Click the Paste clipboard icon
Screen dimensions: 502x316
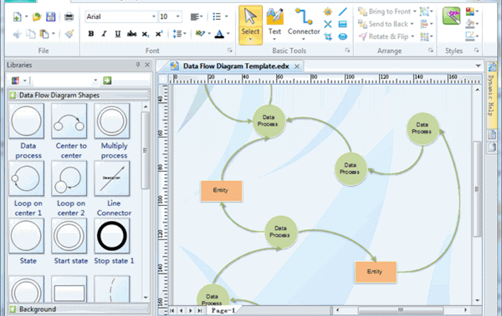[x=44, y=34]
